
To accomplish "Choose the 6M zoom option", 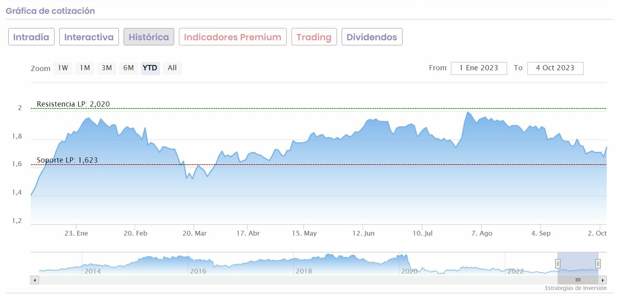I will coord(128,68).
